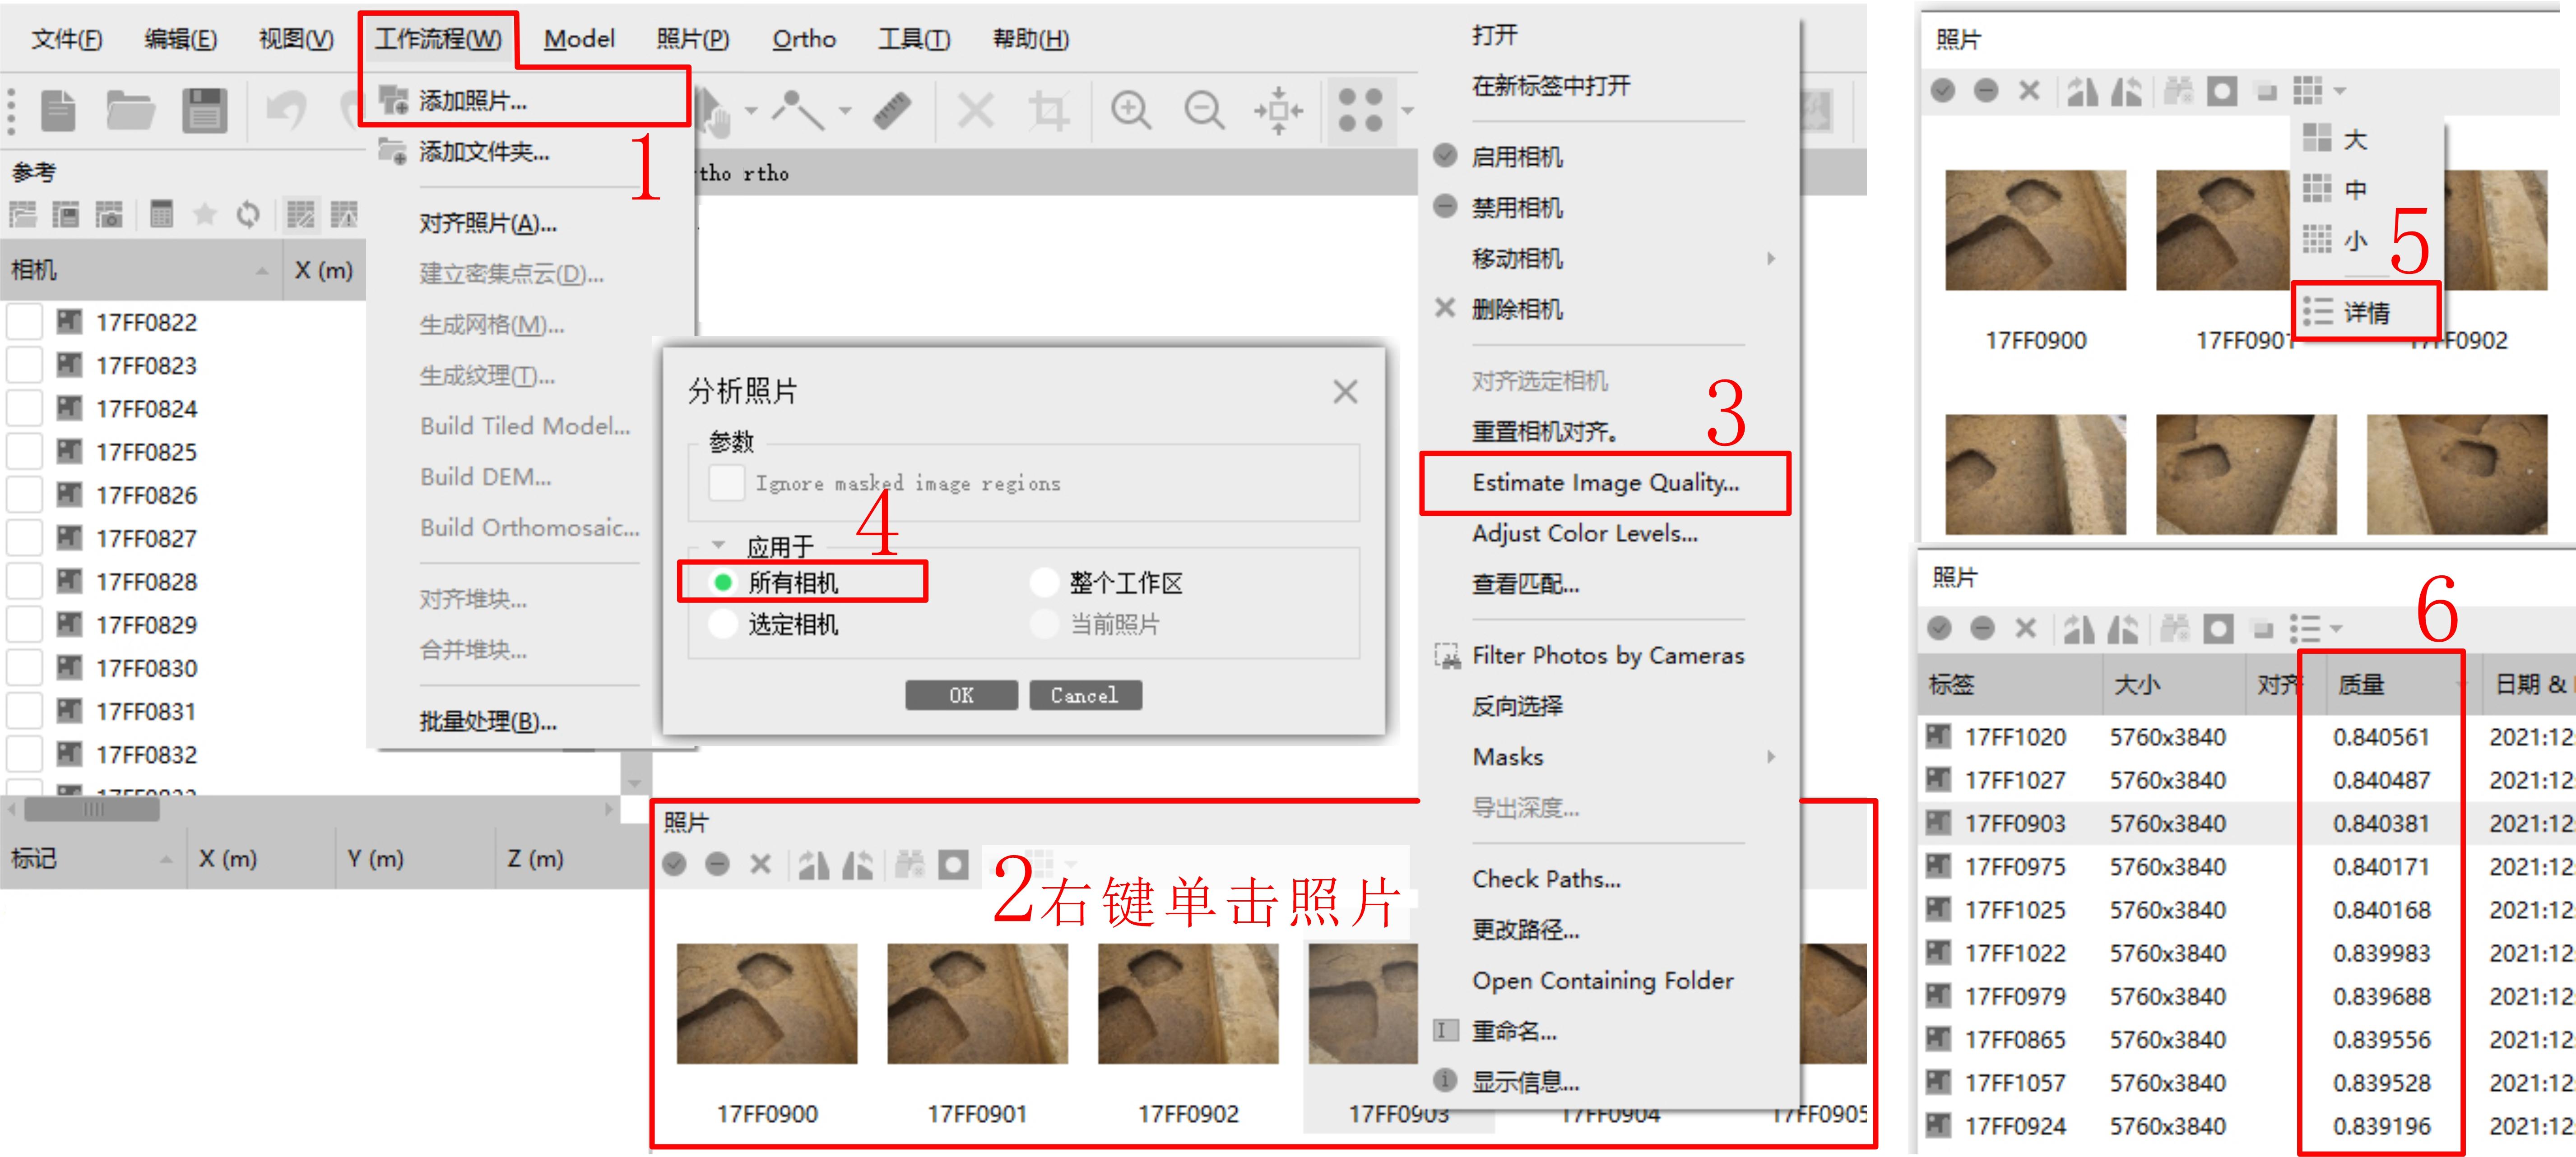Click the Undo arrow in the toolbar
The width and height of the screenshot is (2576, 1157).
[x=286, y=110]
